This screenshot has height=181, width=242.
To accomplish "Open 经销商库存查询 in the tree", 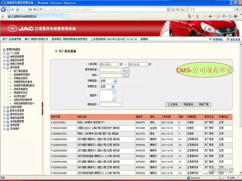I will pos(22,75).
